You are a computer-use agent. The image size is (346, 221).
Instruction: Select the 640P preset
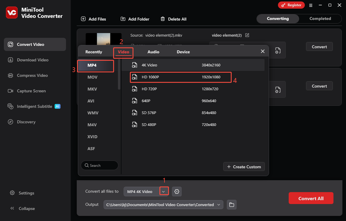click(193, 101)
